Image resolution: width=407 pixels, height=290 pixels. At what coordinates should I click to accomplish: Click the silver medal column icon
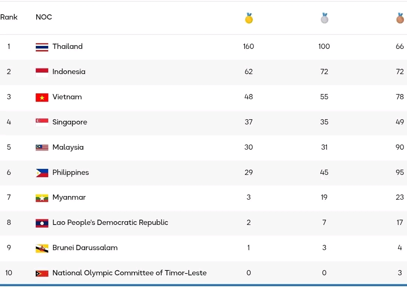pyautogui.click(x=324, y=18)
